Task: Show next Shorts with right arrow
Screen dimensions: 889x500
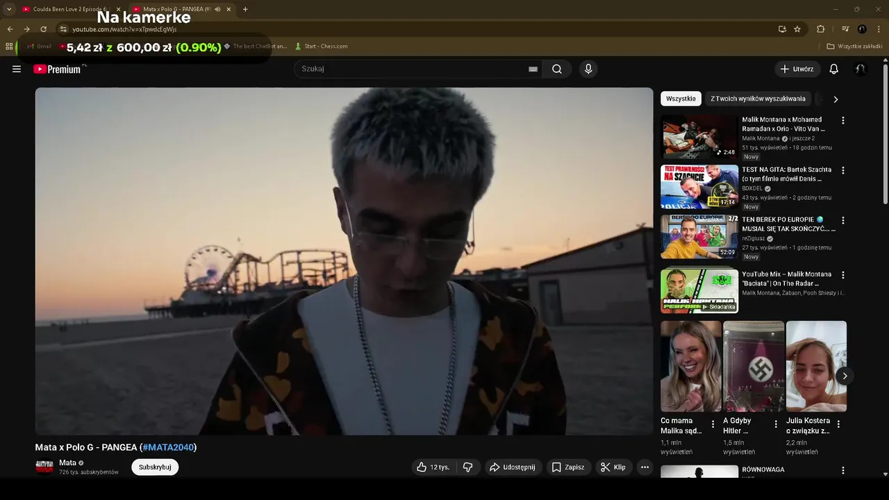Action: pos(845,376)
